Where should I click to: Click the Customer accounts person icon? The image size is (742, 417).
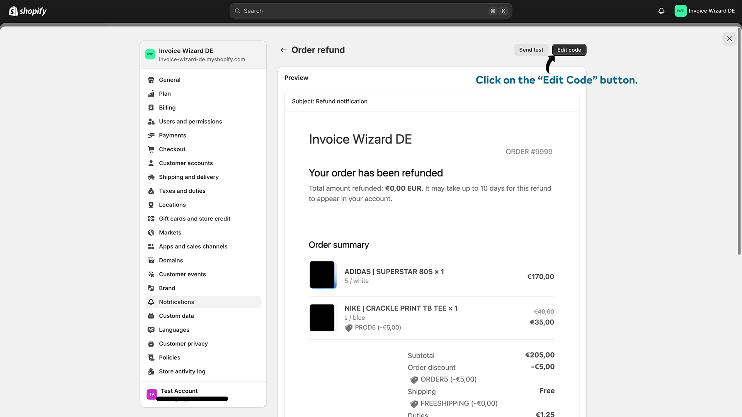coord(151,163)
